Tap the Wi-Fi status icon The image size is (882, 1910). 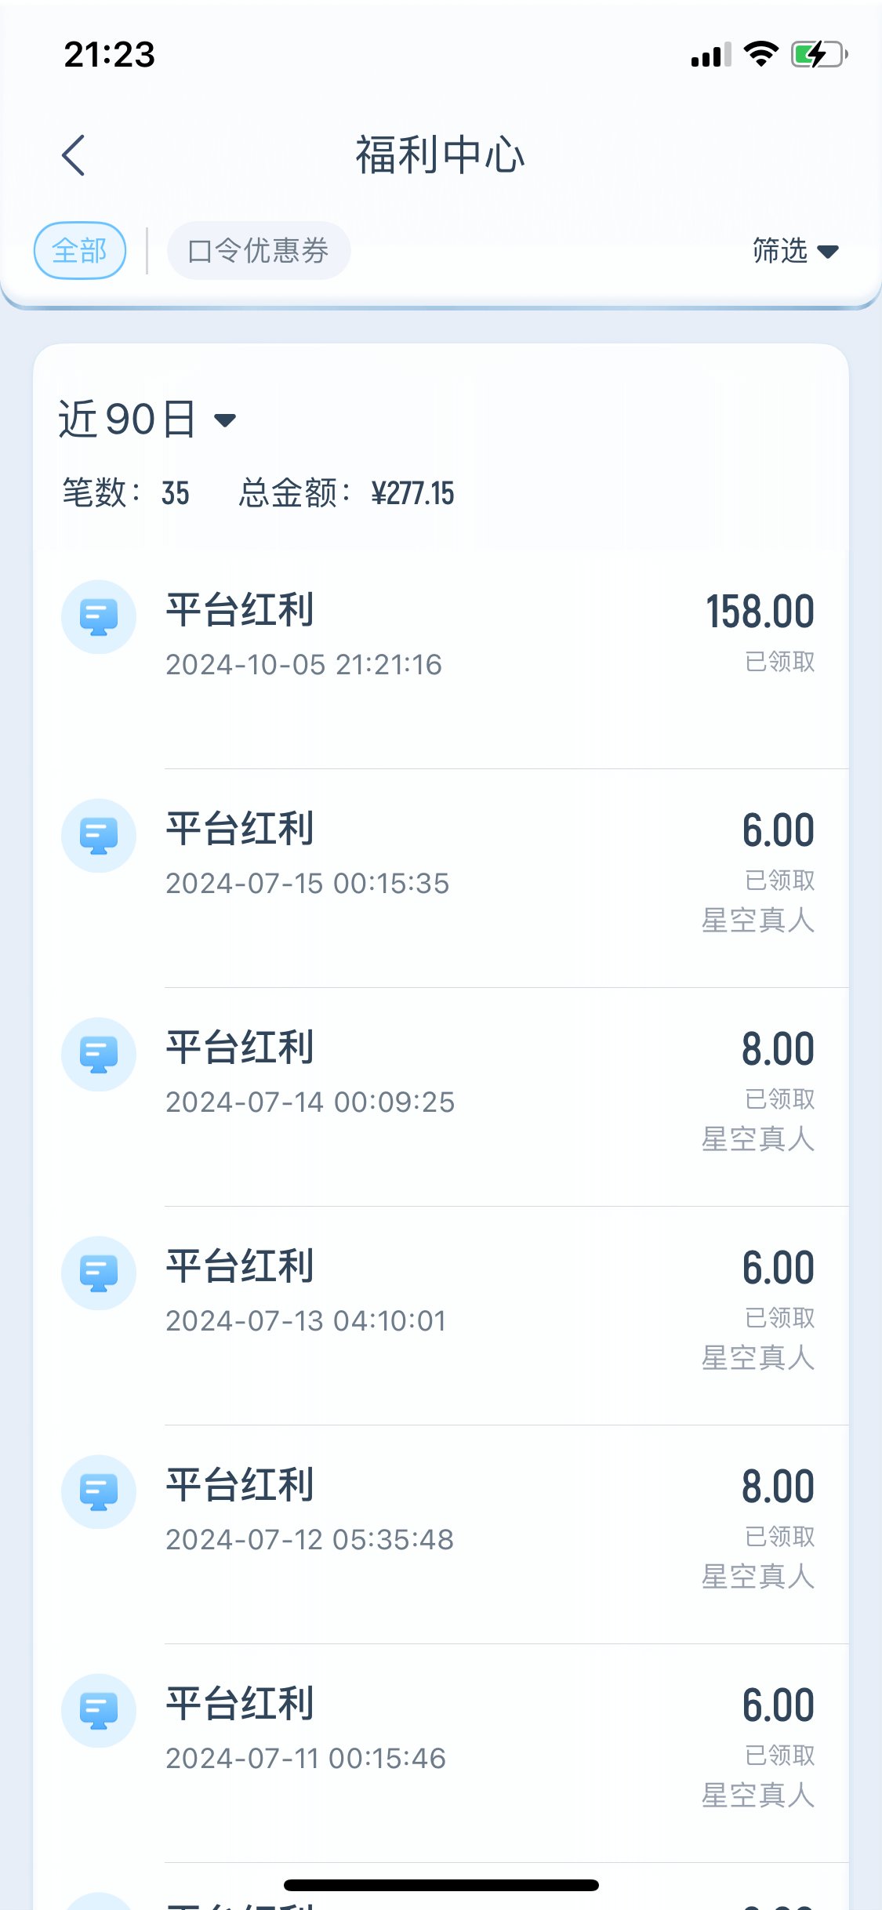(x=760, y=54)
